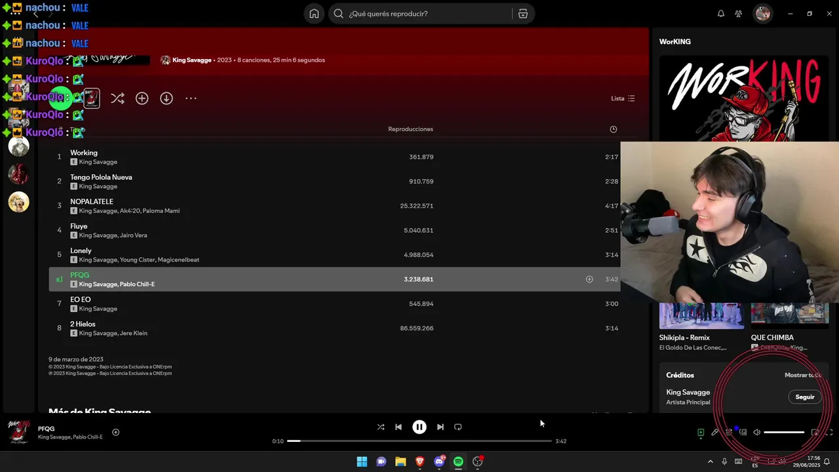Viewport: 839px width, 472px height.
Task: Skip to previous track
Action: click(x=399, y=427)
